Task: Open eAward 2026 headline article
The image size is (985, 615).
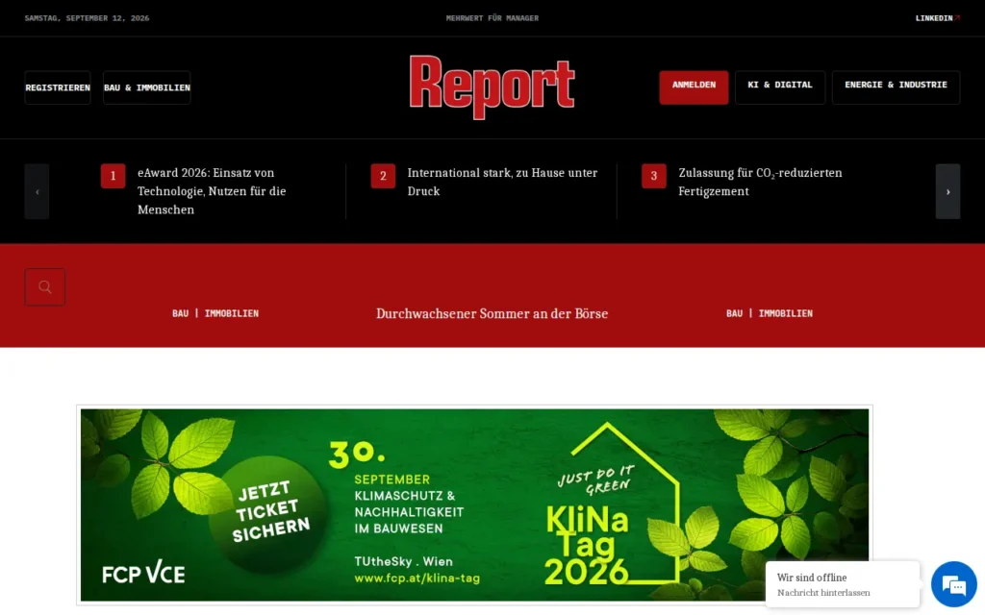Action: 212,191
